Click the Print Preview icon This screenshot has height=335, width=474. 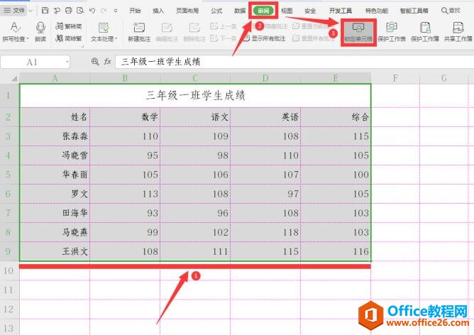pos(80,11)
